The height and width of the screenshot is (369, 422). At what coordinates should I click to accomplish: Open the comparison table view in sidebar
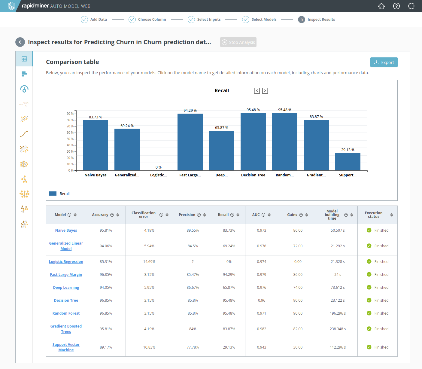click(24, 59)
